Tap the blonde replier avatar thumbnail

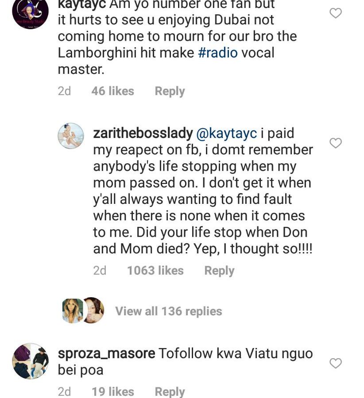point(72,310)
